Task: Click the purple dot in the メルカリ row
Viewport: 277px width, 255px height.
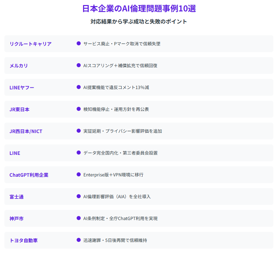Action: (x=79, y=65)
